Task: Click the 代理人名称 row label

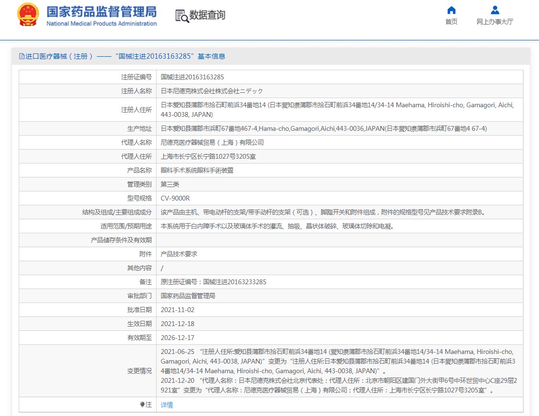Action: coord(136,142)
